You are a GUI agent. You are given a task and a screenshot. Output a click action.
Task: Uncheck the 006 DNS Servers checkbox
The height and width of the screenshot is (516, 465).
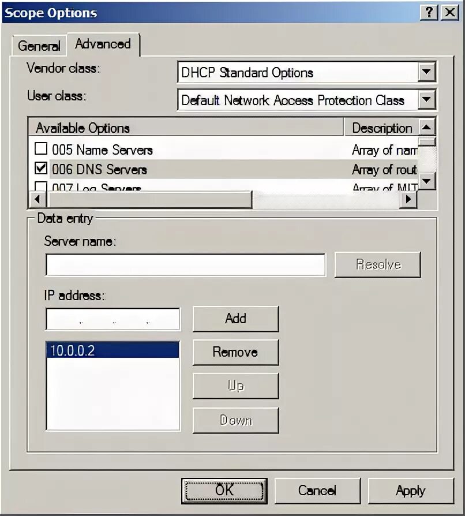[41, 169]
